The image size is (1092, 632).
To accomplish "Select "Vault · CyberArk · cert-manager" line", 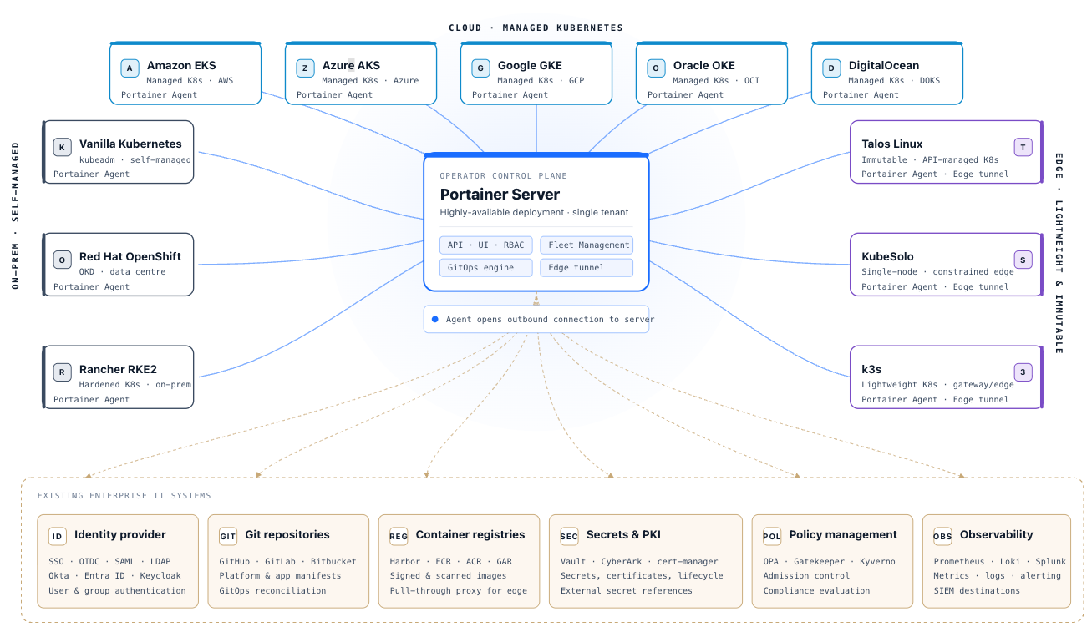I will (639, 562).
